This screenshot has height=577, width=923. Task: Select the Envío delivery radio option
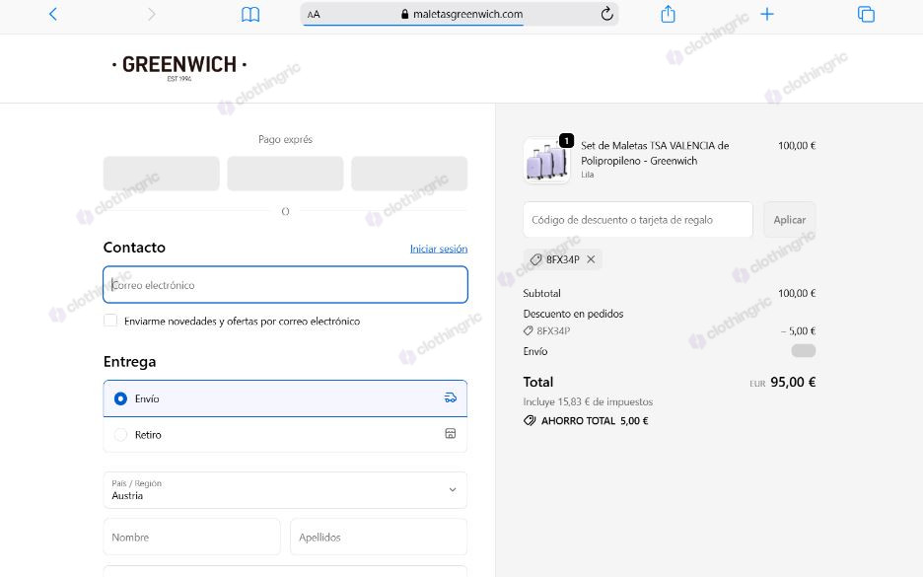120,398
